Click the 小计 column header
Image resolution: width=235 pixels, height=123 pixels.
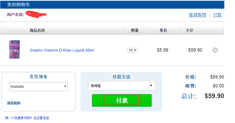[x=189, y=30]
